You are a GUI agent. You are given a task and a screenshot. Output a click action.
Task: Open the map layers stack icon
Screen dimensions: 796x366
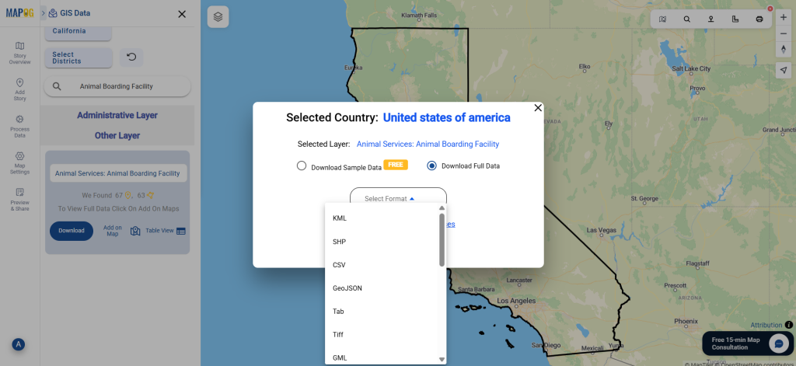218,16
